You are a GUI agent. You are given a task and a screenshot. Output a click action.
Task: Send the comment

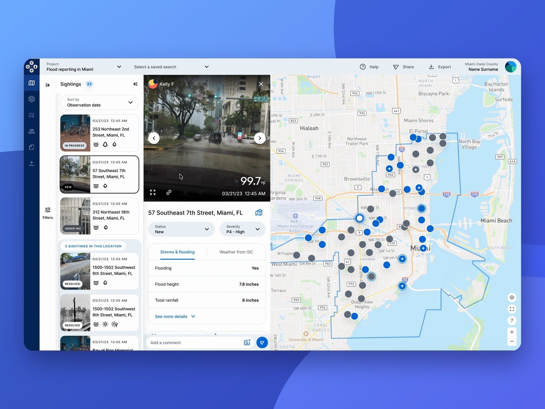coord(262,343)
